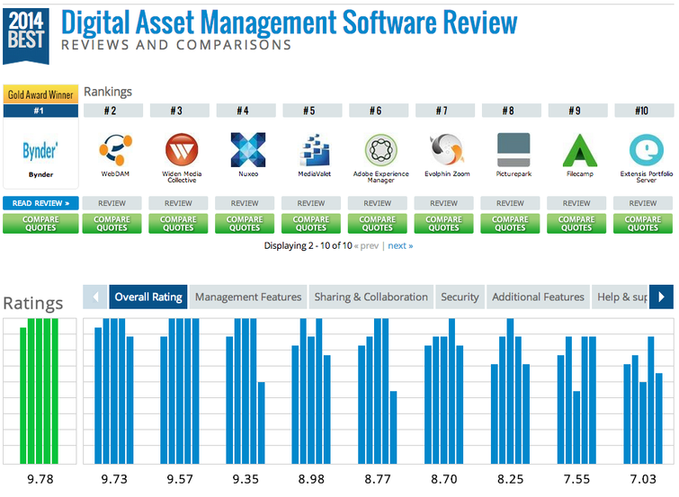Open Review for Nuxeo
The height and width of the screenshot is (497, 679).
tap(245, 203)
